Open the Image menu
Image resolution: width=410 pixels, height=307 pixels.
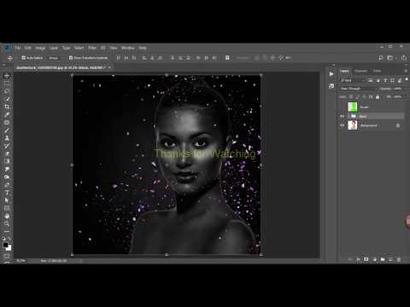[x=40, y=48]
